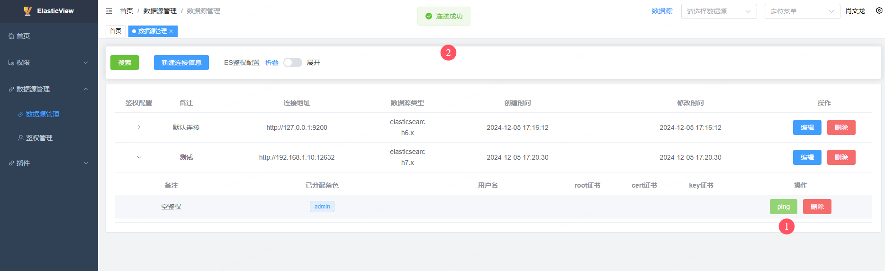The image size is (885, 271).
Task: Click the 插件 plugin icon in sidebar
Action: click(x=11, y=163)
